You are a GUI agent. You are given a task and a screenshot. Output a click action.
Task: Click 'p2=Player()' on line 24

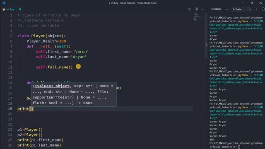(x=30, y=135)
